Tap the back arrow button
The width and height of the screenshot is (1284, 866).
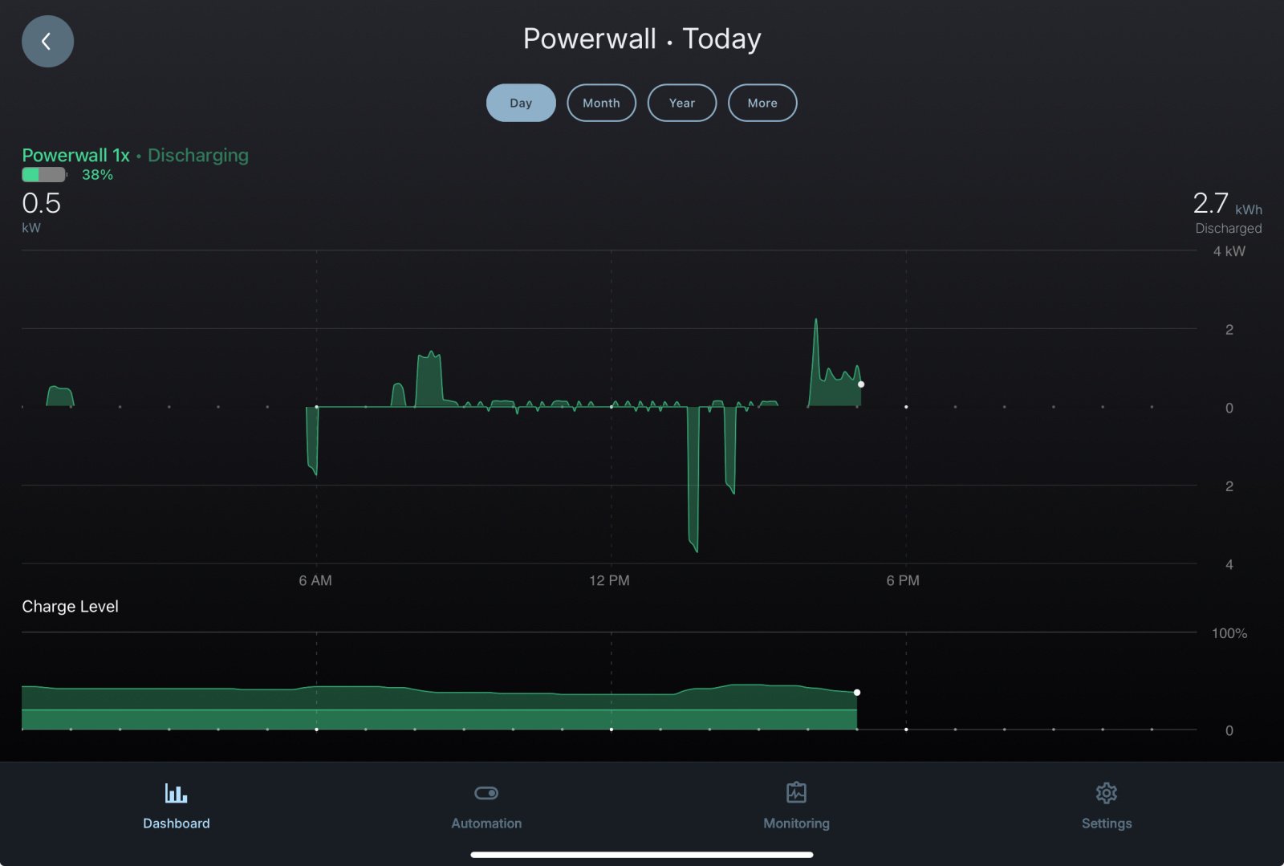pos(47,41)
